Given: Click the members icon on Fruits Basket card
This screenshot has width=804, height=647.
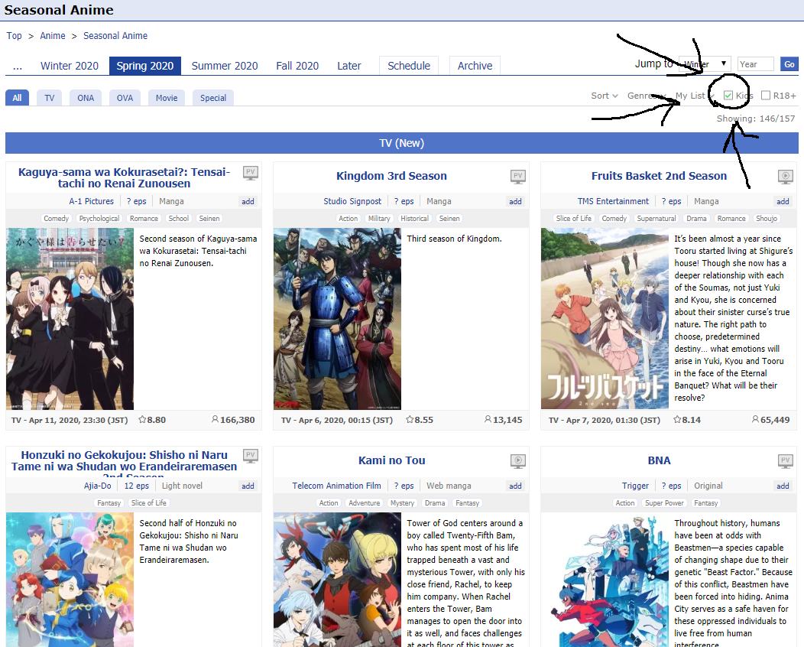Looking at the screenshot, I should click(755, 420).
